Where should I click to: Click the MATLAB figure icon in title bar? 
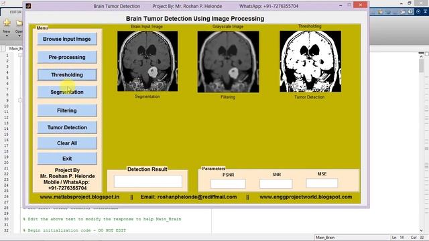point(28,6)
